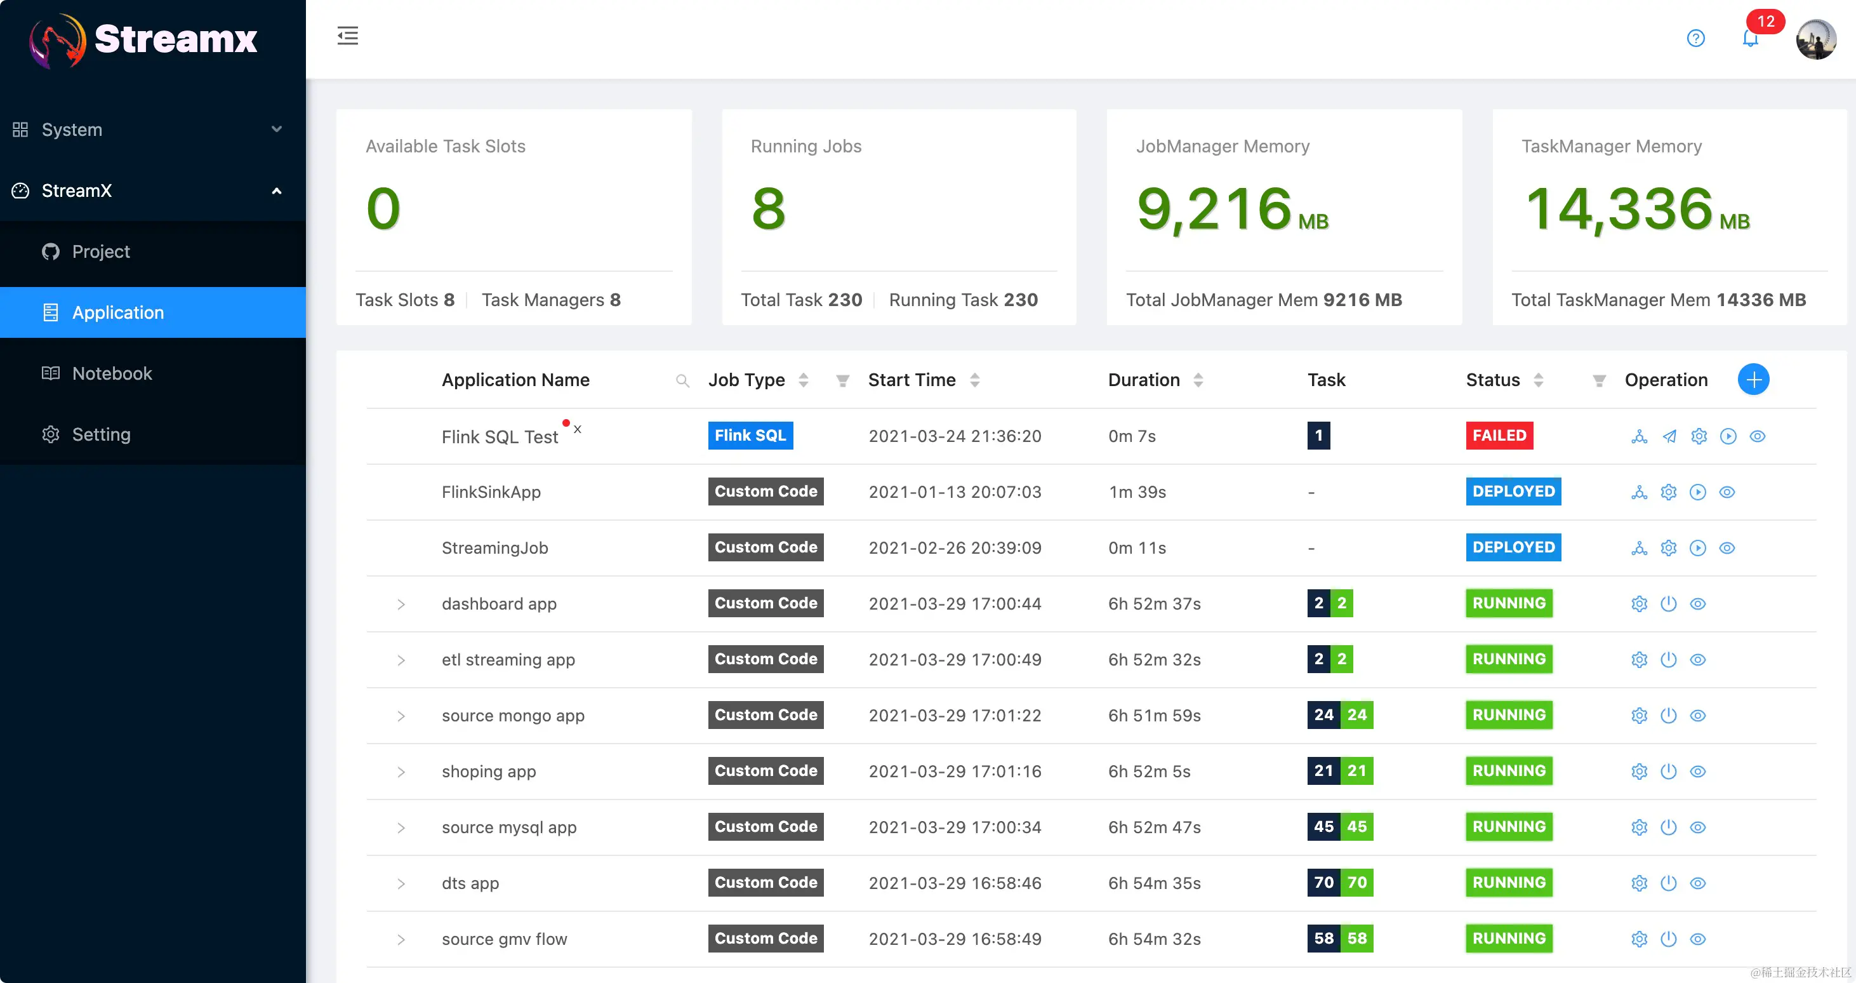1856x983 pixels.
Task: Open settings gear for source mongo app
Action: 1639,716
